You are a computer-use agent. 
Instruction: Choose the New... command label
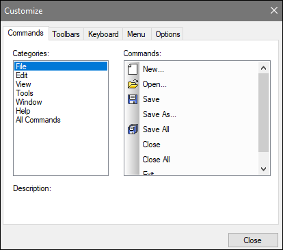[x=153, y=69]
